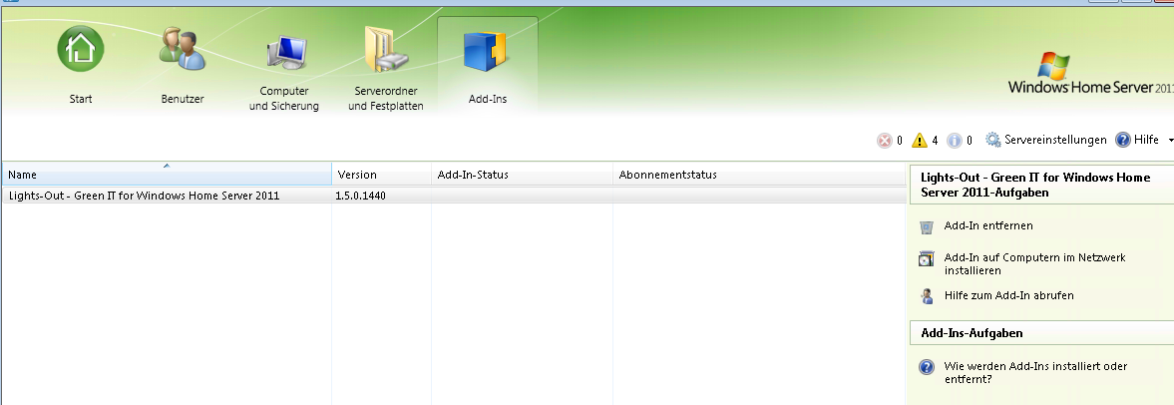Screen dimensions: 1174x405
Task: Sort by Abonnementstatus column header
Action: 759,175
